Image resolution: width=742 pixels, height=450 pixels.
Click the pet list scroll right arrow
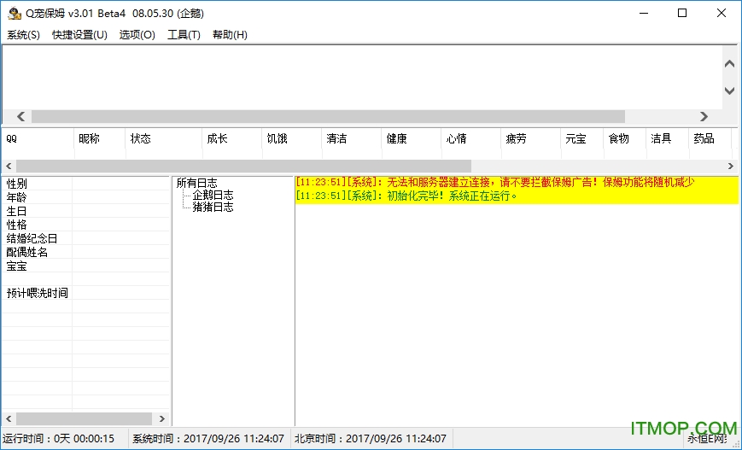(731, 167)
